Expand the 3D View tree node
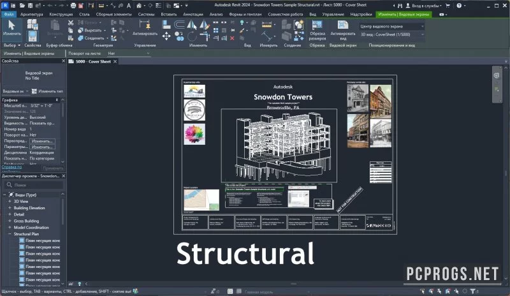Image resolution: width=510 pixels, height=296 pixels. pyautogui.click(x=10, y=201)
